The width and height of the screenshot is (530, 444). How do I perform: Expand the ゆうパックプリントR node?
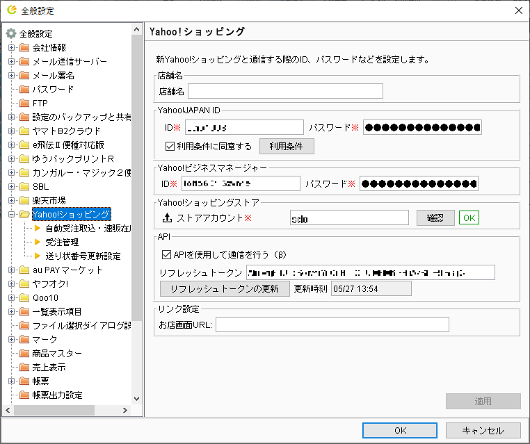[x=11, y=158]
